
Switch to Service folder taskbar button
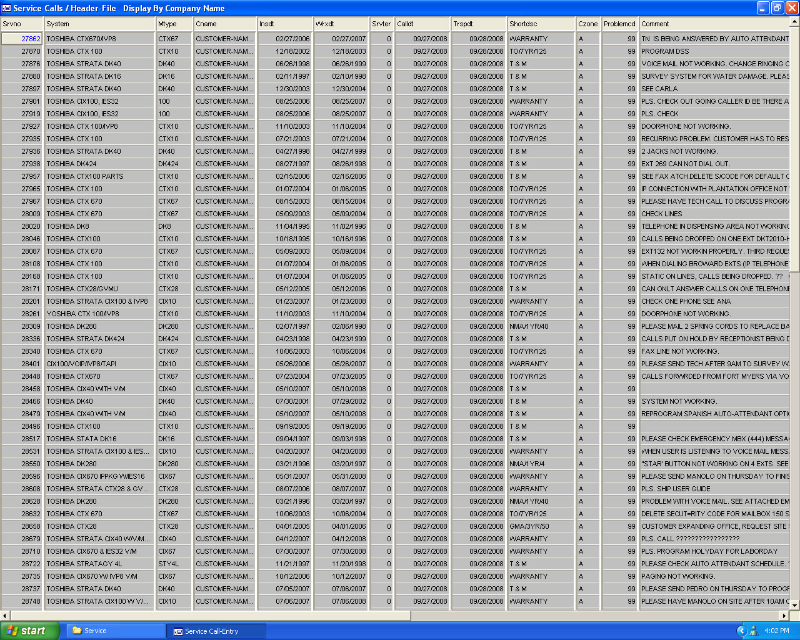pyautogui.click(x=116, y=631)
